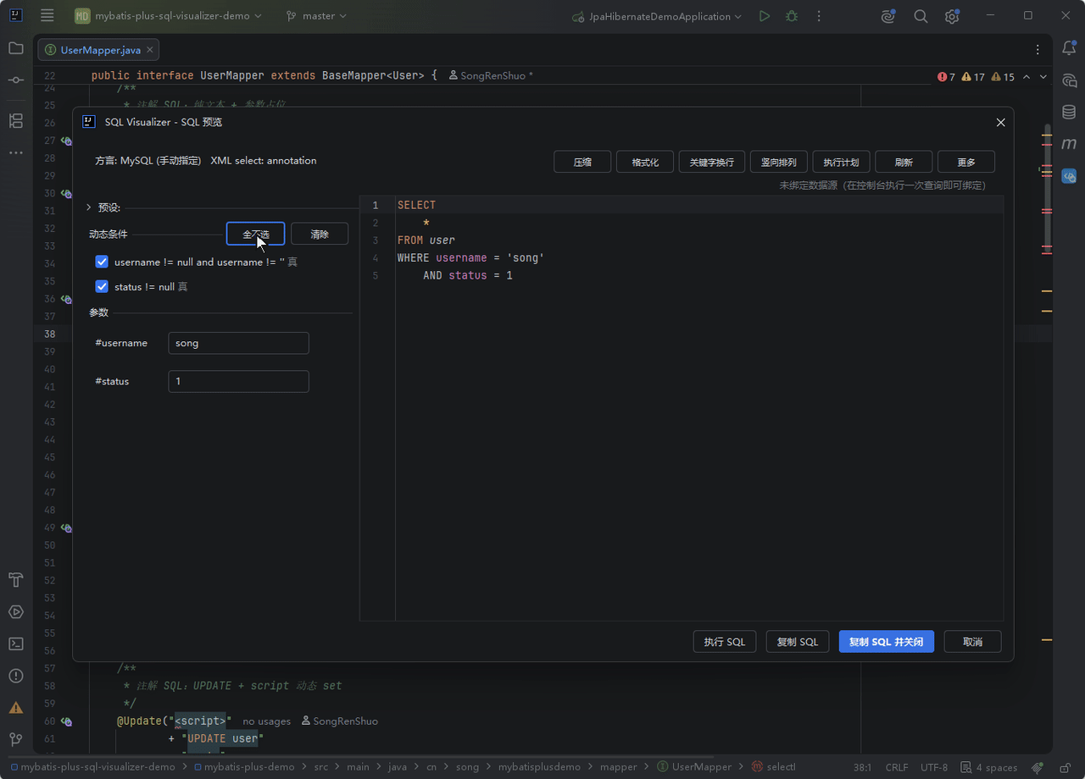The height and width of the screenshot is (779, 1085).
Task: Run JpaHibernateDemoApplication with the green play icon
Action: coord(765,16)
